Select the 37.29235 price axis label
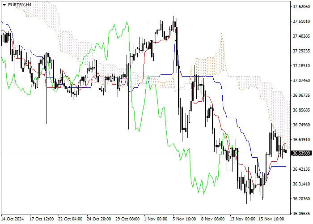 (x=301, y=51)
